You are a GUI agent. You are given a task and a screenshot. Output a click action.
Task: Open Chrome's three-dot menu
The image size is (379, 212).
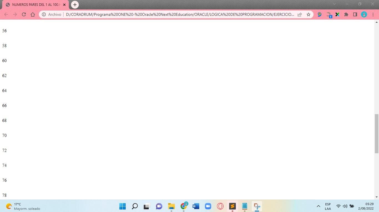373,14
